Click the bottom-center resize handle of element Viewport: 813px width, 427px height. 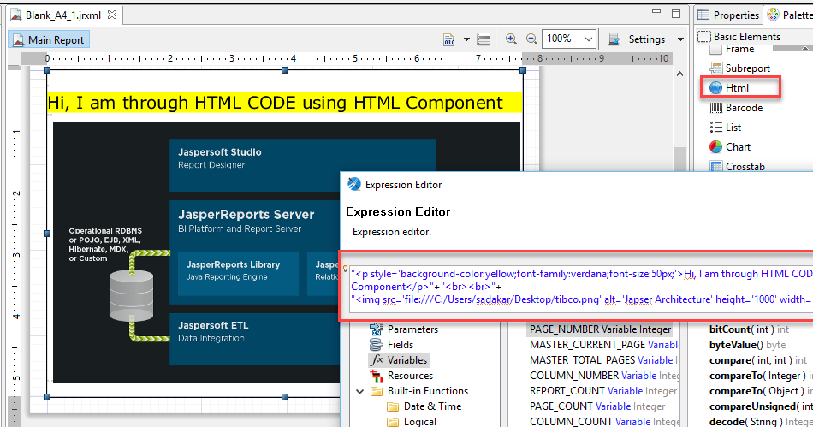coord(285,397)
